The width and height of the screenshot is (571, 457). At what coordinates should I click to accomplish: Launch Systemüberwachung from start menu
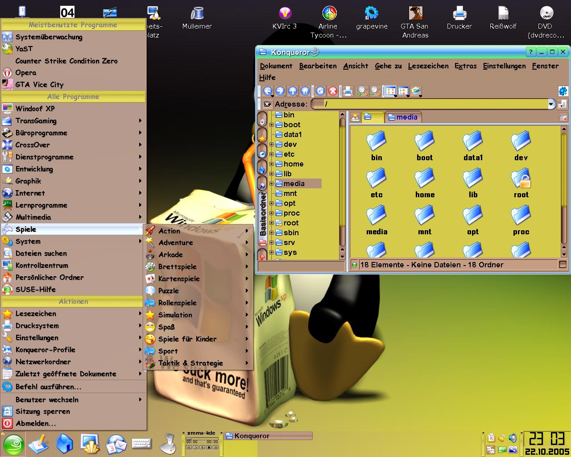click(x=73, y=37)
